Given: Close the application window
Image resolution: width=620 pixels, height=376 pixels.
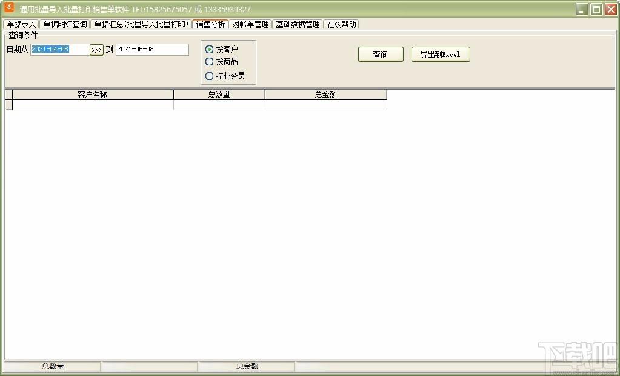Looking at the screenshot, I should coord(611,9).
